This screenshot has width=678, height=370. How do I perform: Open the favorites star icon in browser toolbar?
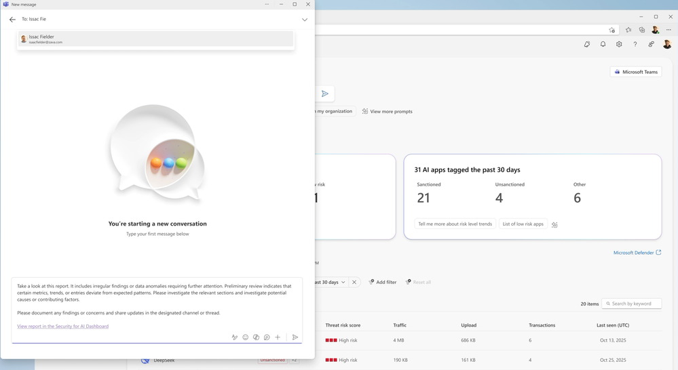(x=628, y=30)
